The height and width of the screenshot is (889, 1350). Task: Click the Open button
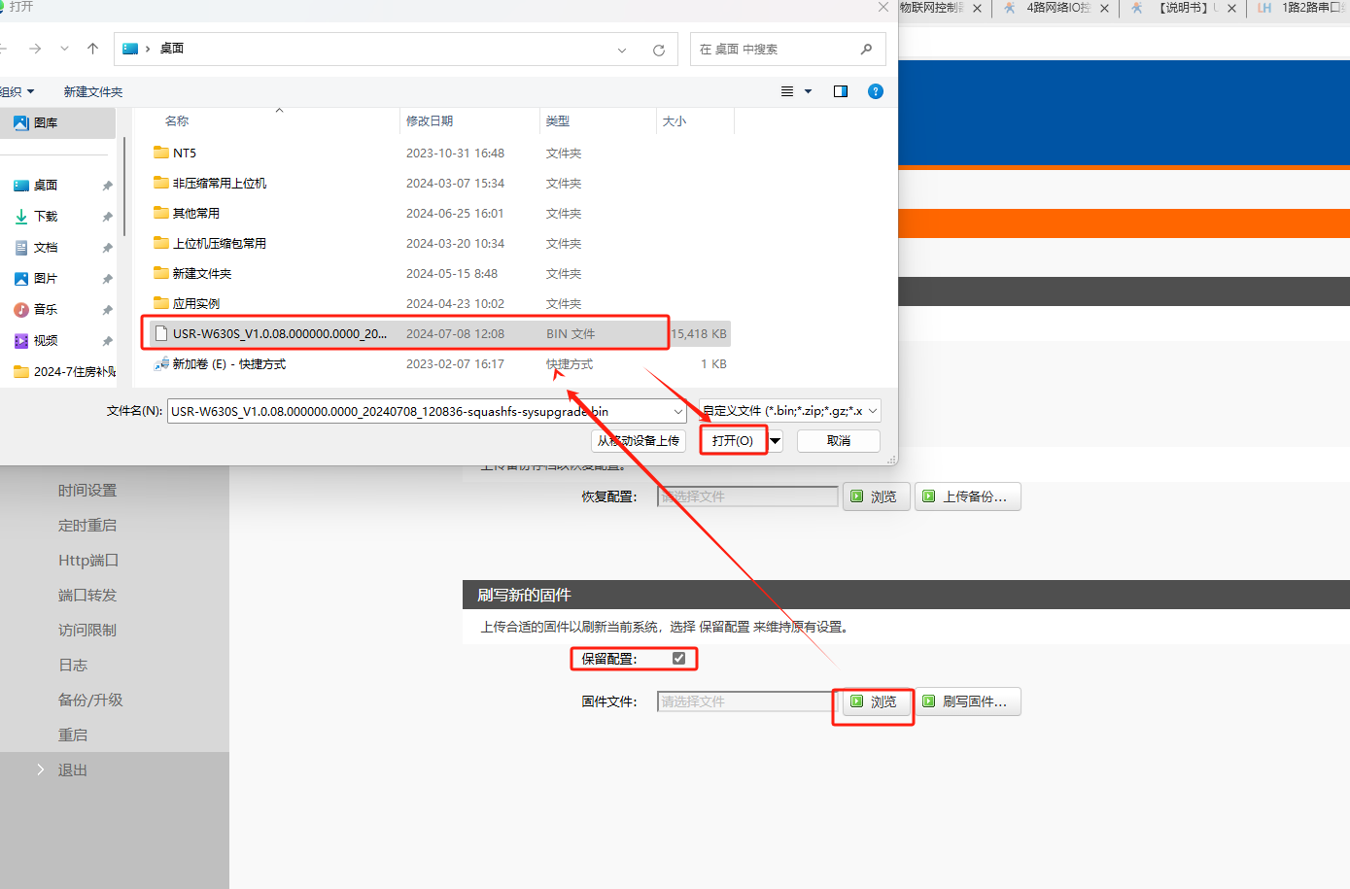coord(733,440)
